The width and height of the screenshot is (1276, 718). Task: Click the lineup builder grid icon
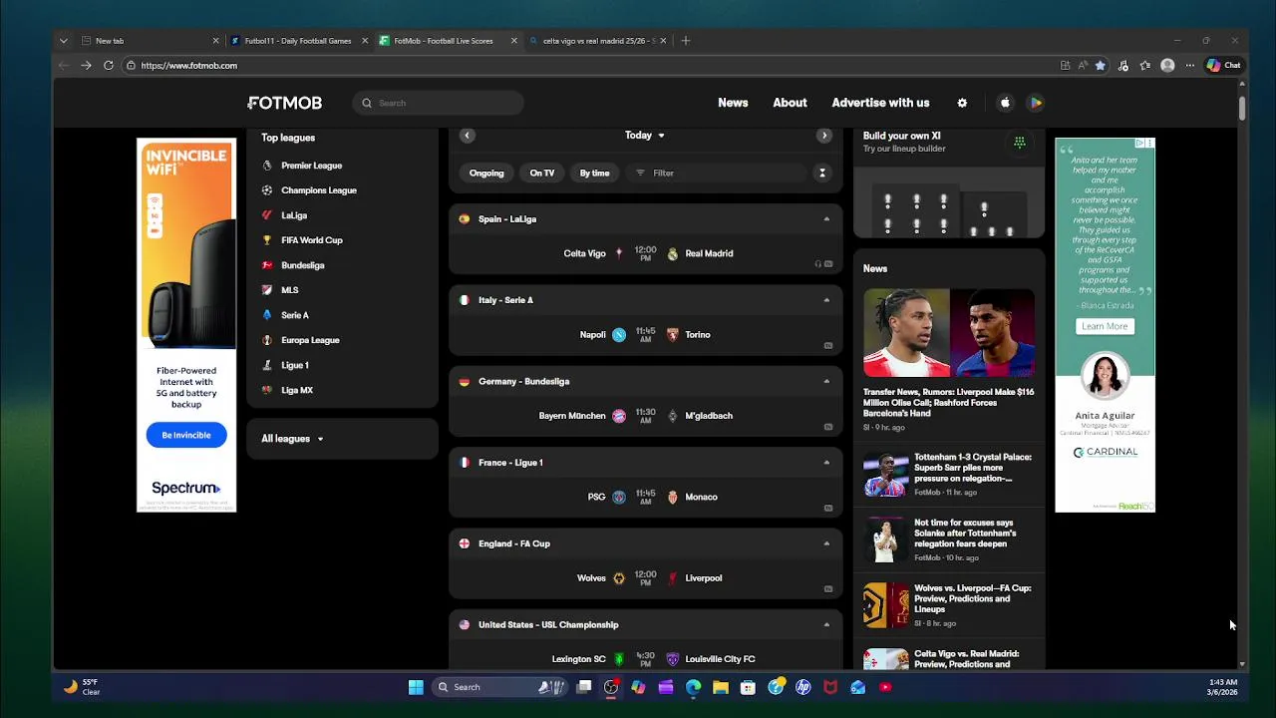1019,143
